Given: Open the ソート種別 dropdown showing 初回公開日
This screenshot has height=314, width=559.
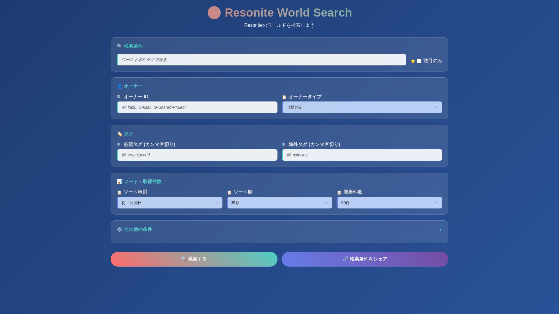Looking at the screenshot, I should (169, 203).
